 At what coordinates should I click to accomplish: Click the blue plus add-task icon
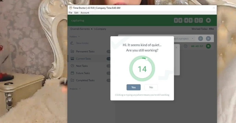(200, 39)
